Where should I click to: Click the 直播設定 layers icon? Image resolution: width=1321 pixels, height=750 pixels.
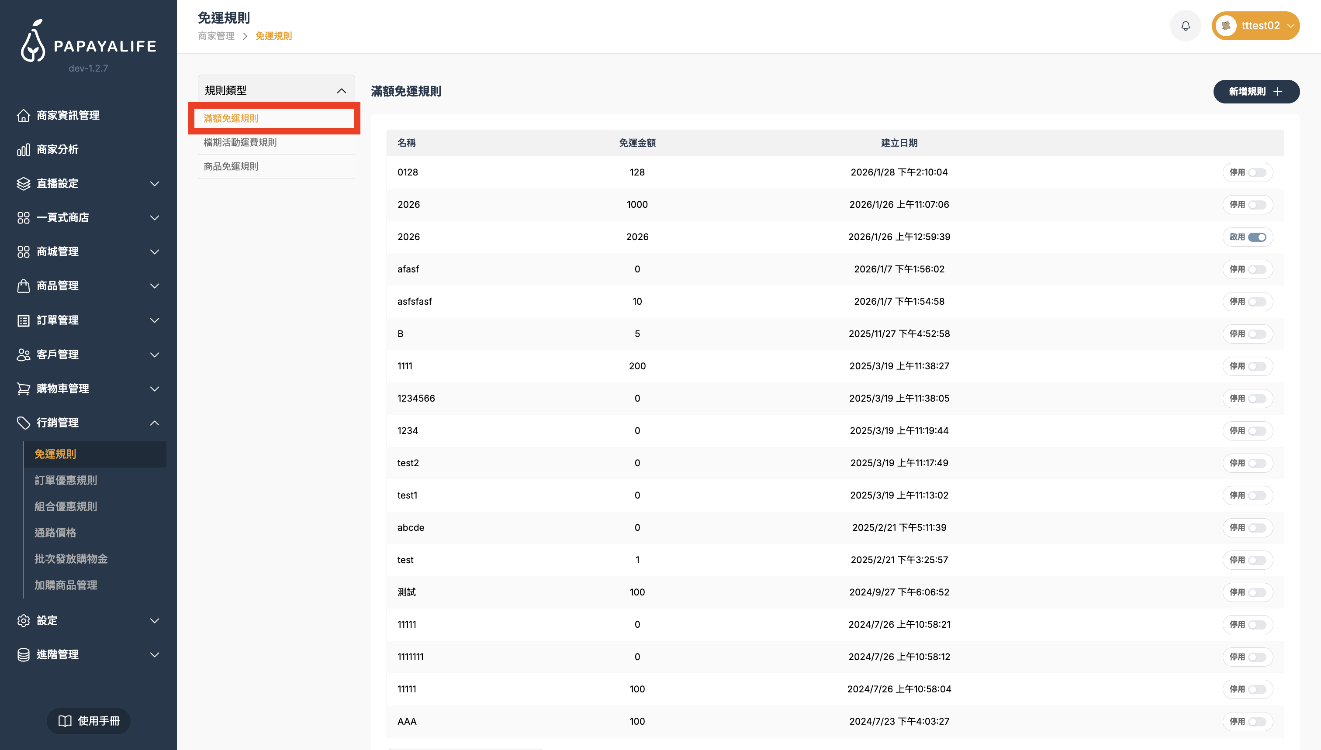pyautogui.click(x=23, y=184)
